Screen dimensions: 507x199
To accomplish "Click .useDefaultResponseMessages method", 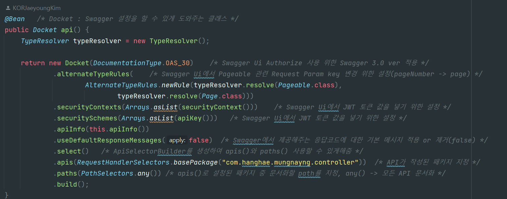I will tap(107, 140).
